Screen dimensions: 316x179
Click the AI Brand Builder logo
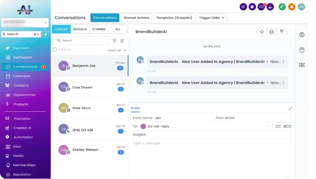point(25,10)
